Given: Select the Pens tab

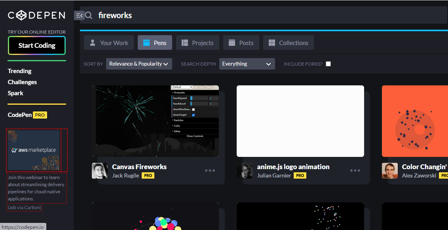Looking at the screenshot, I should tap(155, 43).
